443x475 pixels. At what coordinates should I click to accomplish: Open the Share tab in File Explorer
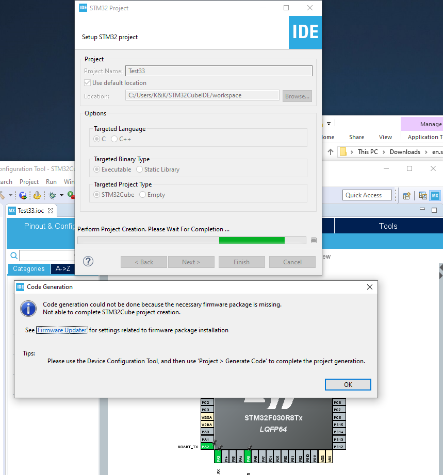click(356, 137)
